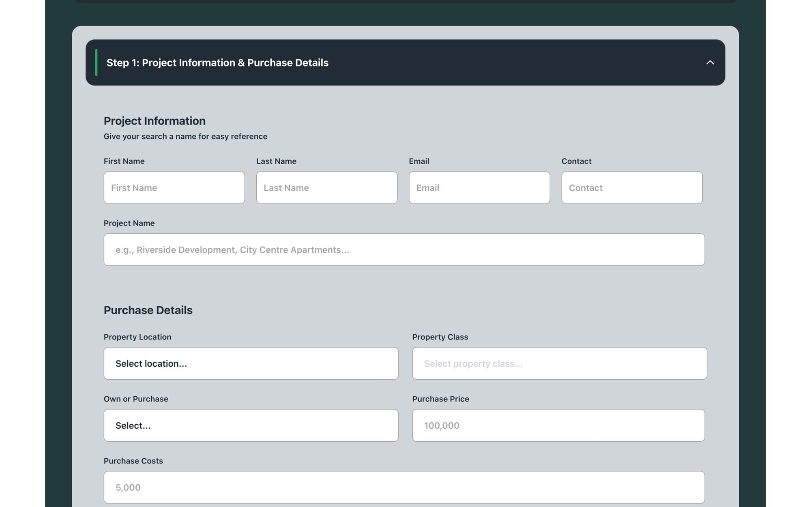Click the Purchase Price label
The height and width of the screenshot is (507, 811).
tap(440, 399)
